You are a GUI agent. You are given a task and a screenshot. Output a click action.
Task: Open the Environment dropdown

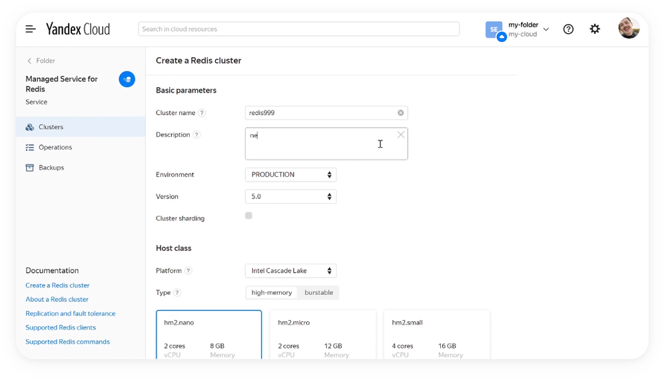(291, 175)
